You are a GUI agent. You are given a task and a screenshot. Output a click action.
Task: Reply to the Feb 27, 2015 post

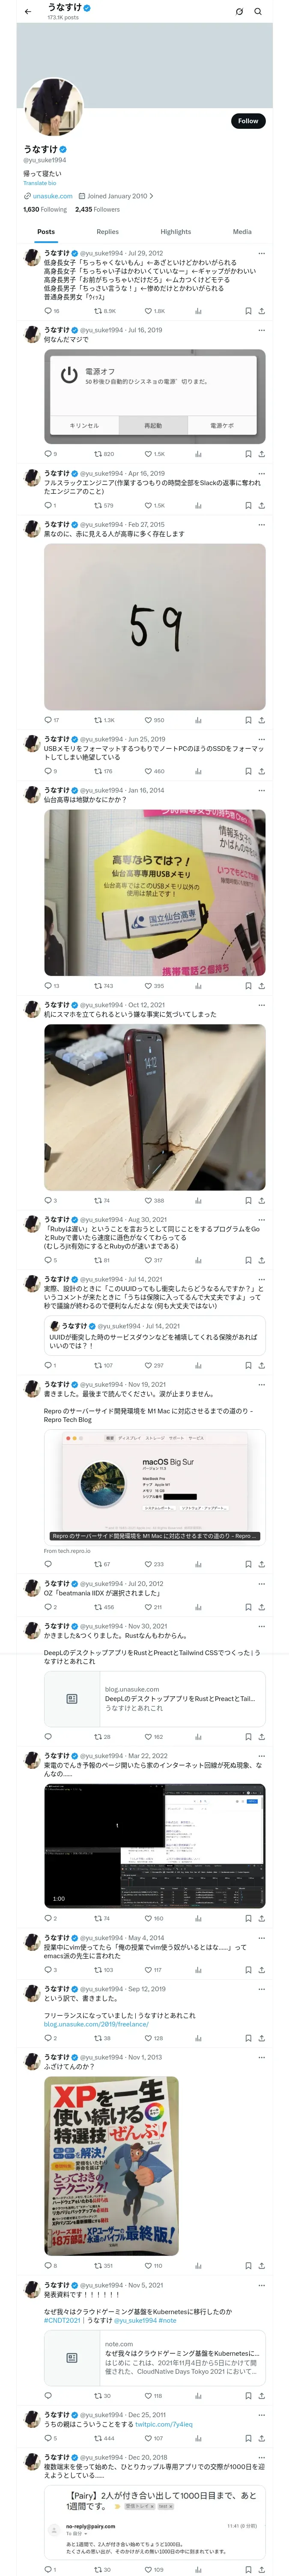(51, 720)
